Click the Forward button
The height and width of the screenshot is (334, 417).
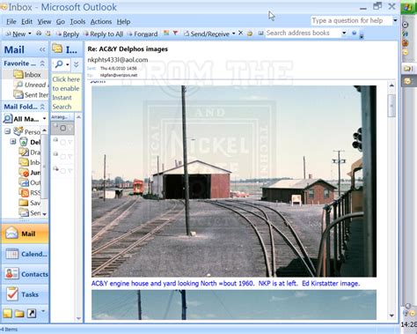click(x=143, y=33)
